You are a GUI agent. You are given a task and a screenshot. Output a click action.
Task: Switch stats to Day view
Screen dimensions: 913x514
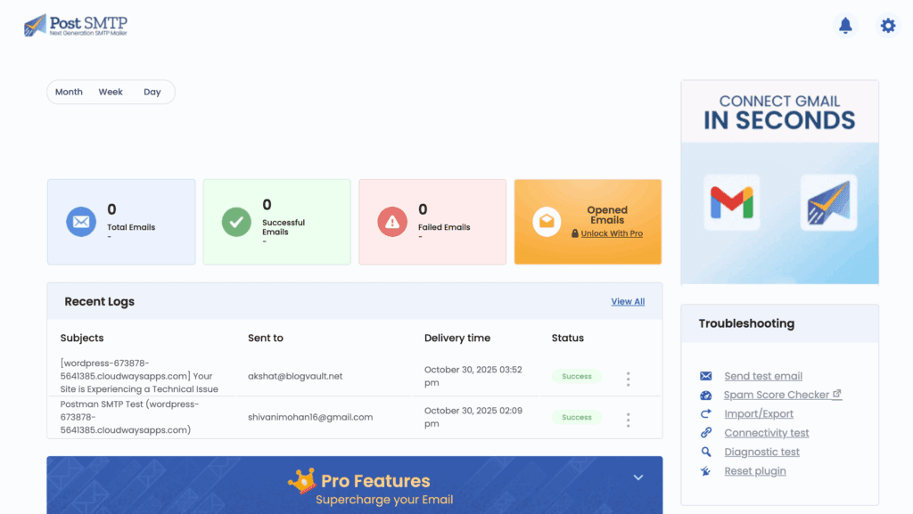coord(152,92)
